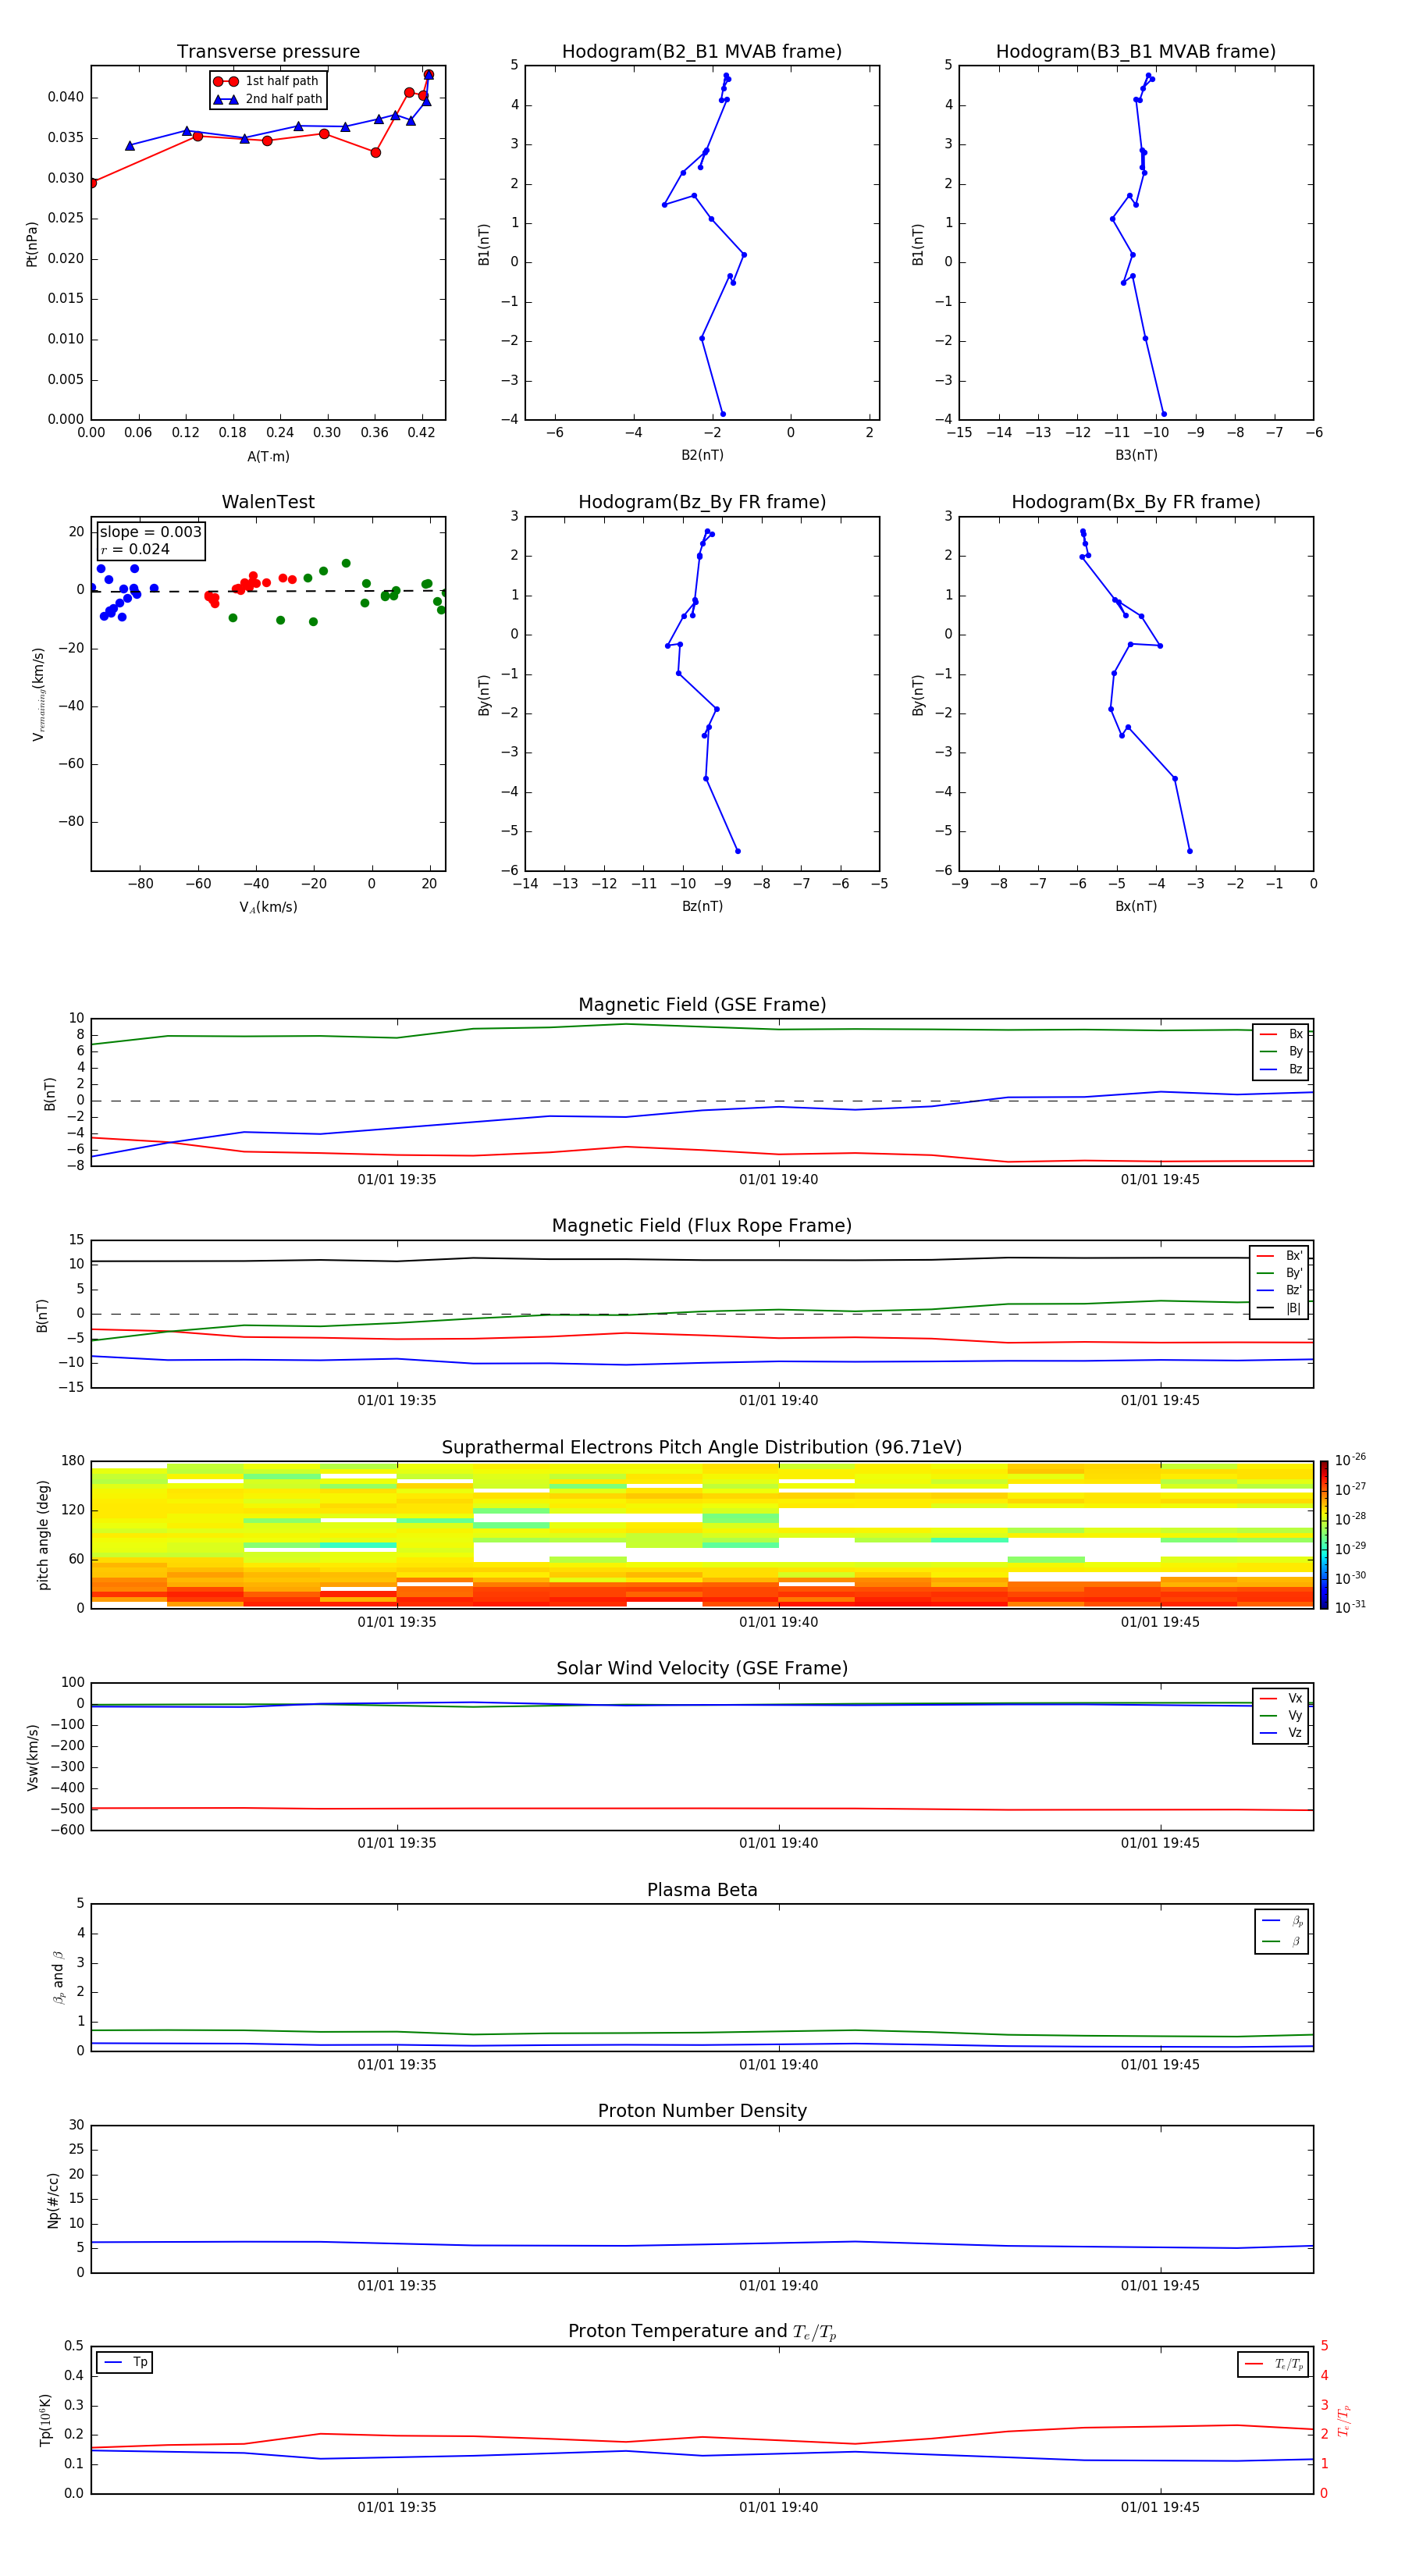Click the Bz legend entry in GSE plot
This screenshot has height=2576, width=1405.
pyautogui.click(x=1281, y=1069)
